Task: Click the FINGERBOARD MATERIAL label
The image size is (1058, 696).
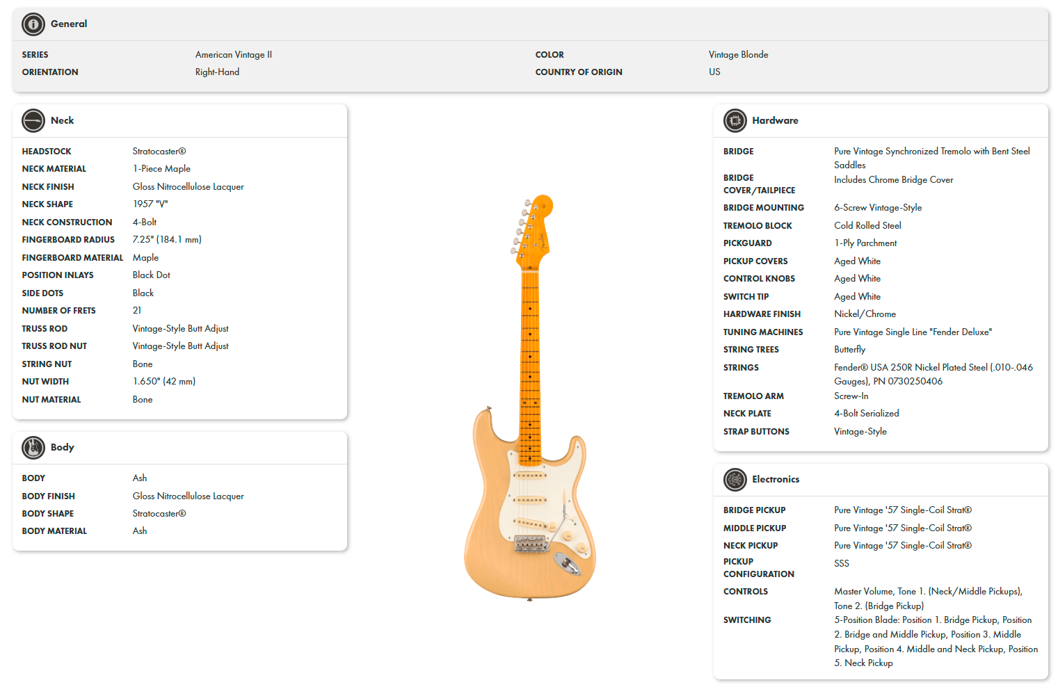Action: pyautogui.click(x=72, y=258)
